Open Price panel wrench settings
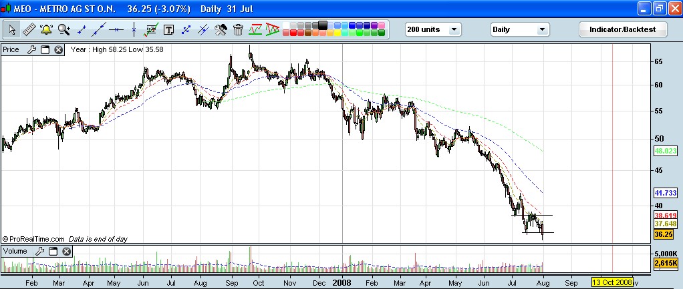Image resolution: width=683 pixels, height=289 pixels. tap(31, 49)
